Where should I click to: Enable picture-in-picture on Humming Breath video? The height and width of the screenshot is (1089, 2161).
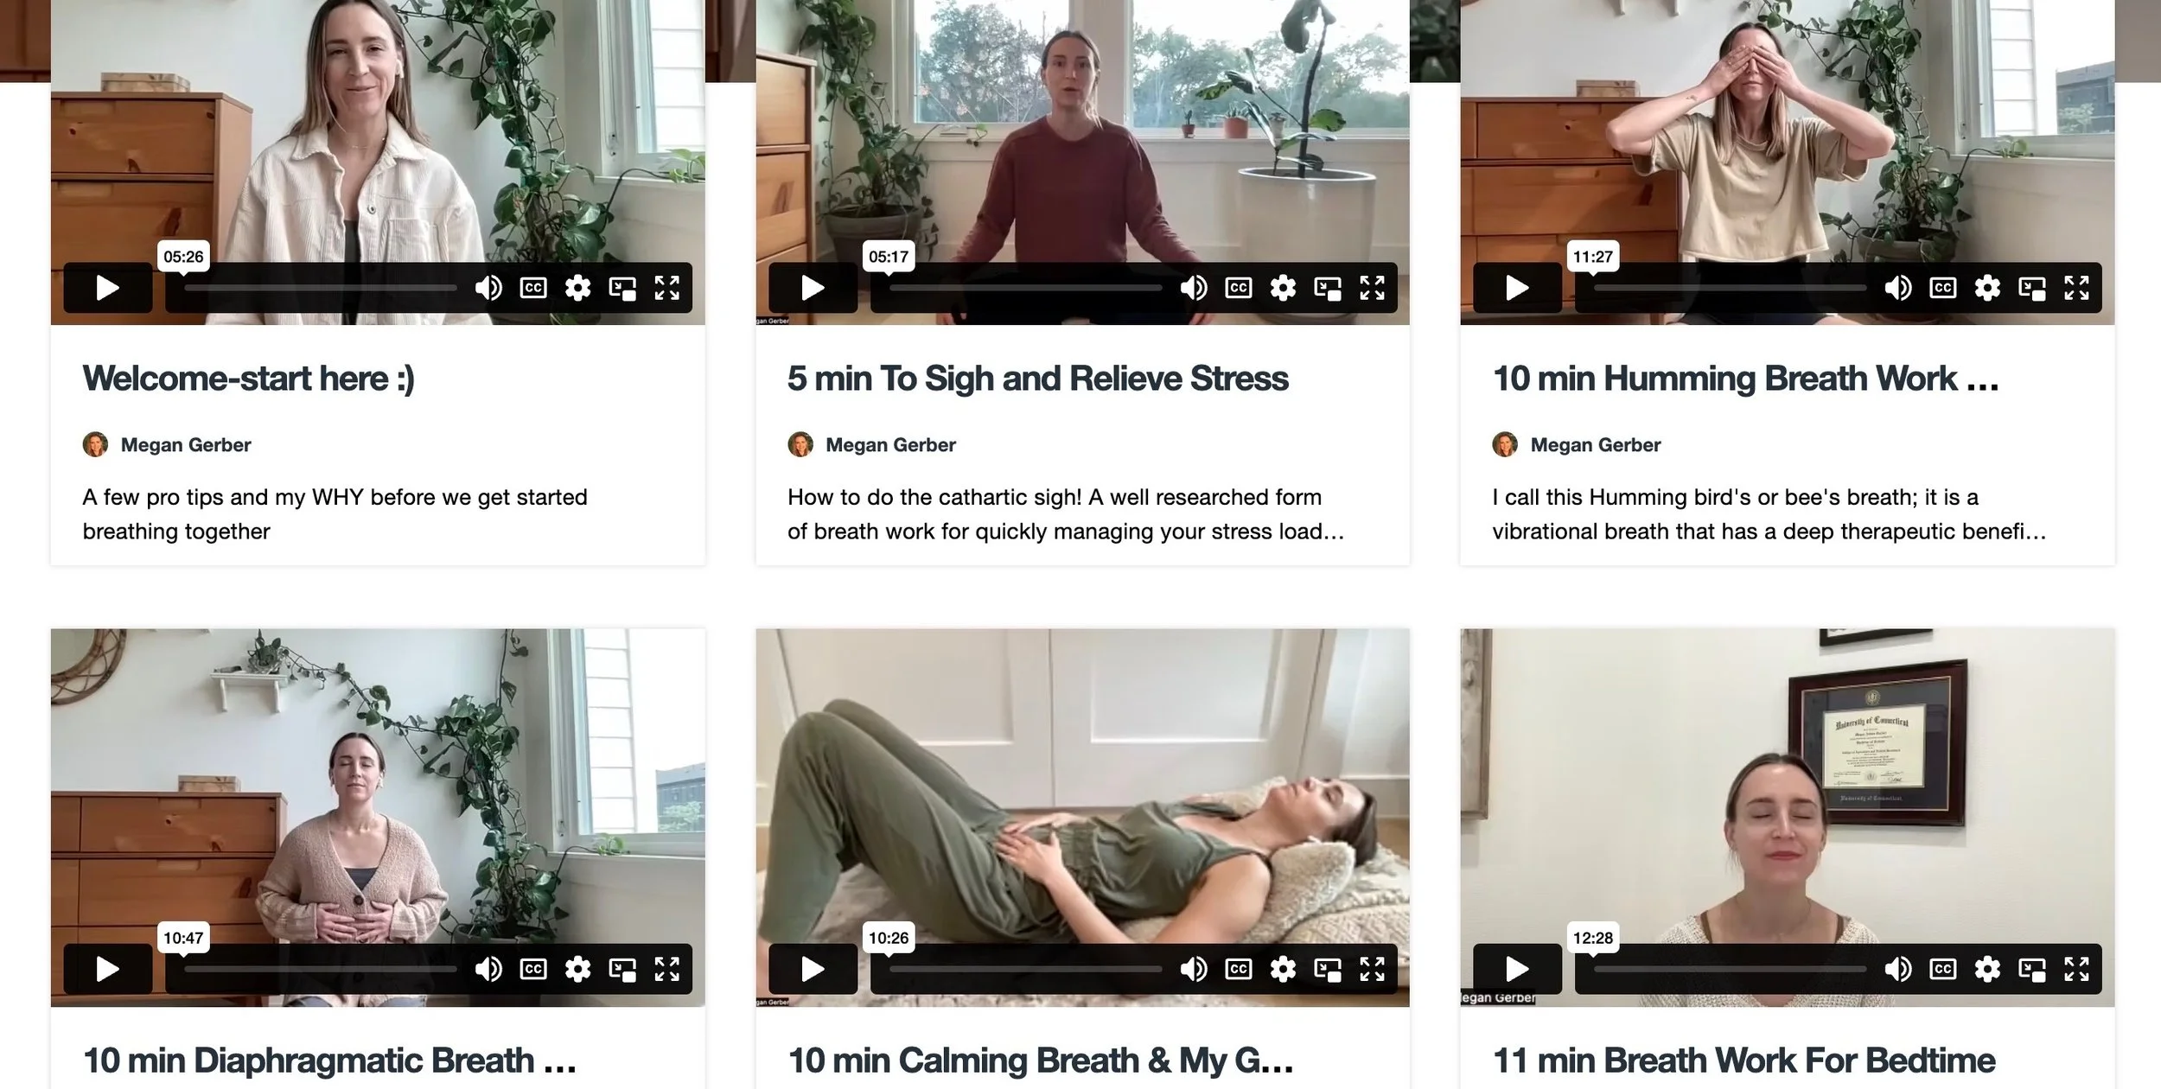coord(2031,288)
